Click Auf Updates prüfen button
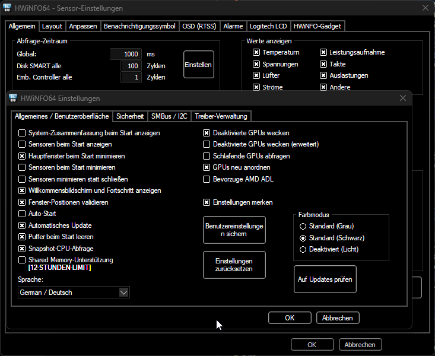This screenshot has height=356, width=435. point(325,279)
